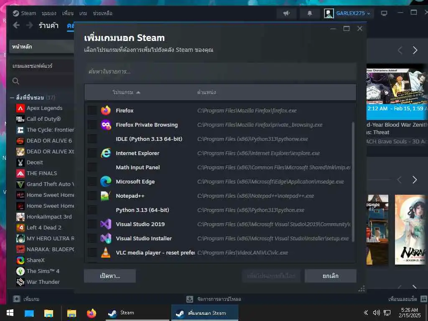The image size is (428, 321).
Task: Click the VLC media player cone icon
Action: click(106, 252)
